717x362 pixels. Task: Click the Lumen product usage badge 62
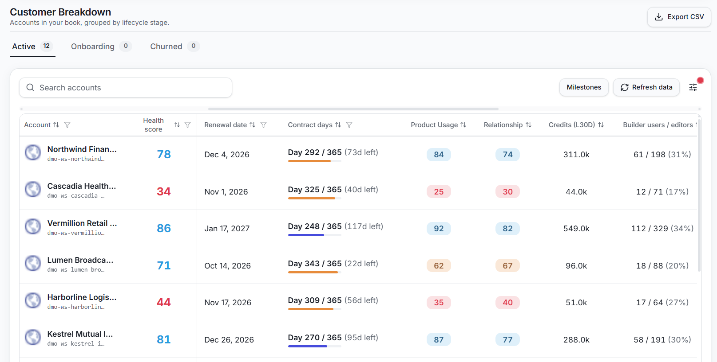point(439,265)
